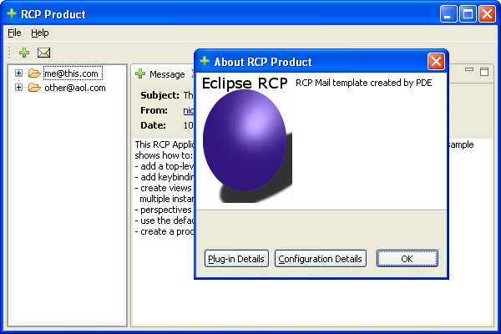This screenshot has height=334, width=501.
Task: Click the green plus Open Message View toolbar icon
Action: 24,53
